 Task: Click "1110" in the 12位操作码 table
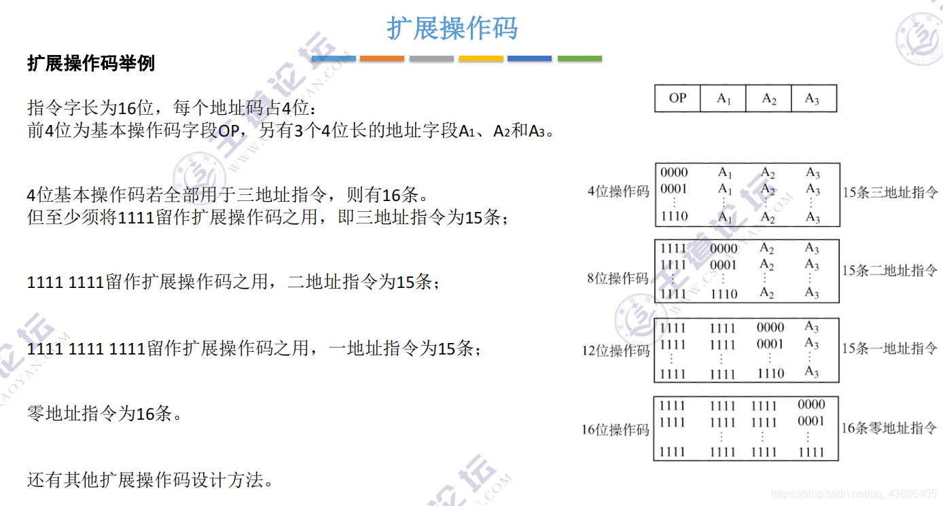point(770,373)
